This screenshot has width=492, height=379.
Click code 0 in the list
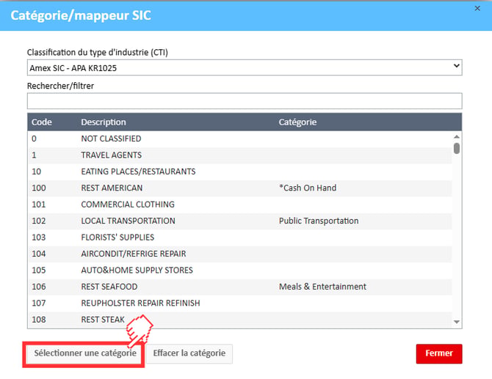click(x=34, y=139)
